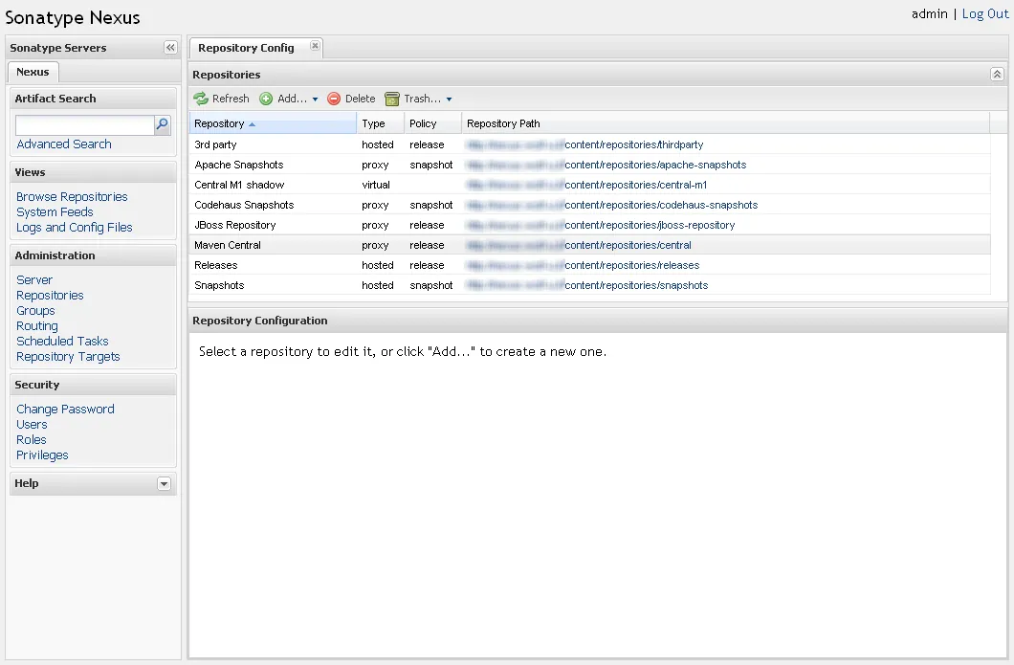This screenshot has height=665, width=1014.
Task: Select the Apache Snapshots repository row
Action: (x=589, y=165)
